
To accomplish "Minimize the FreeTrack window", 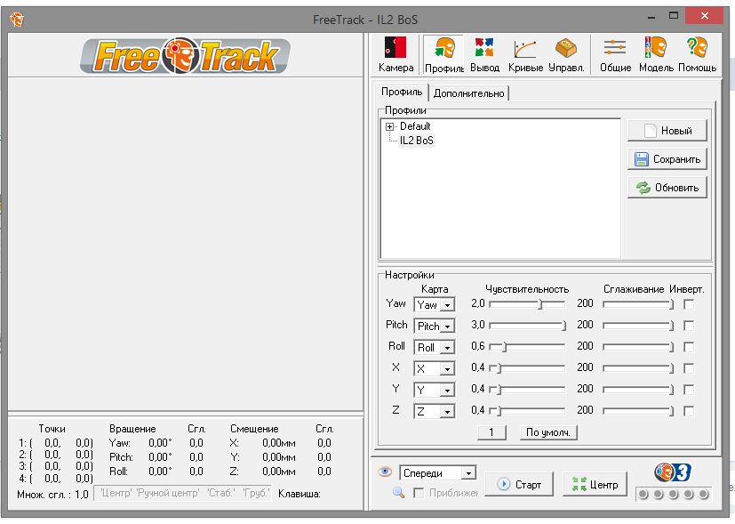I will pyautogui.click(x=651, y=16).
